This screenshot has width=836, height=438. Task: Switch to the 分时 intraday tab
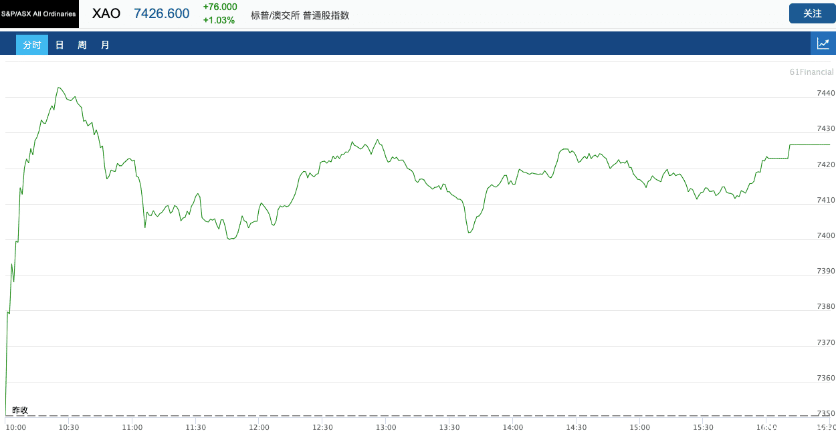tap(32, 45)
